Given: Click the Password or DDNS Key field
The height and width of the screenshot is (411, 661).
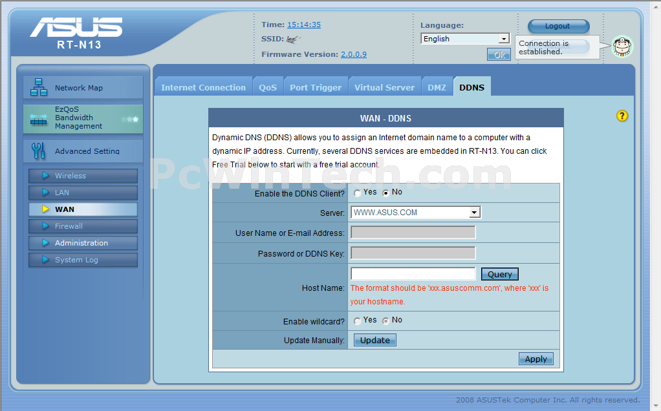Looking at the screenshot, I should click(x=413, y=253).
